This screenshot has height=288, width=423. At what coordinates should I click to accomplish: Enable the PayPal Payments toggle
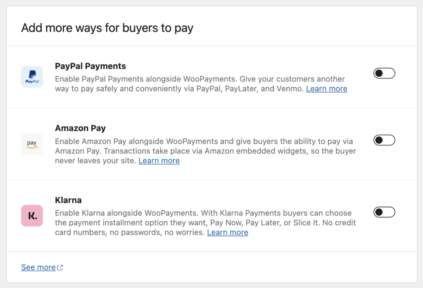[x=384, y=73]
